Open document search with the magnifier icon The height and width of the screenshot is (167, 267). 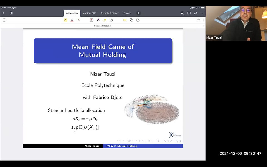coord(182,13)
